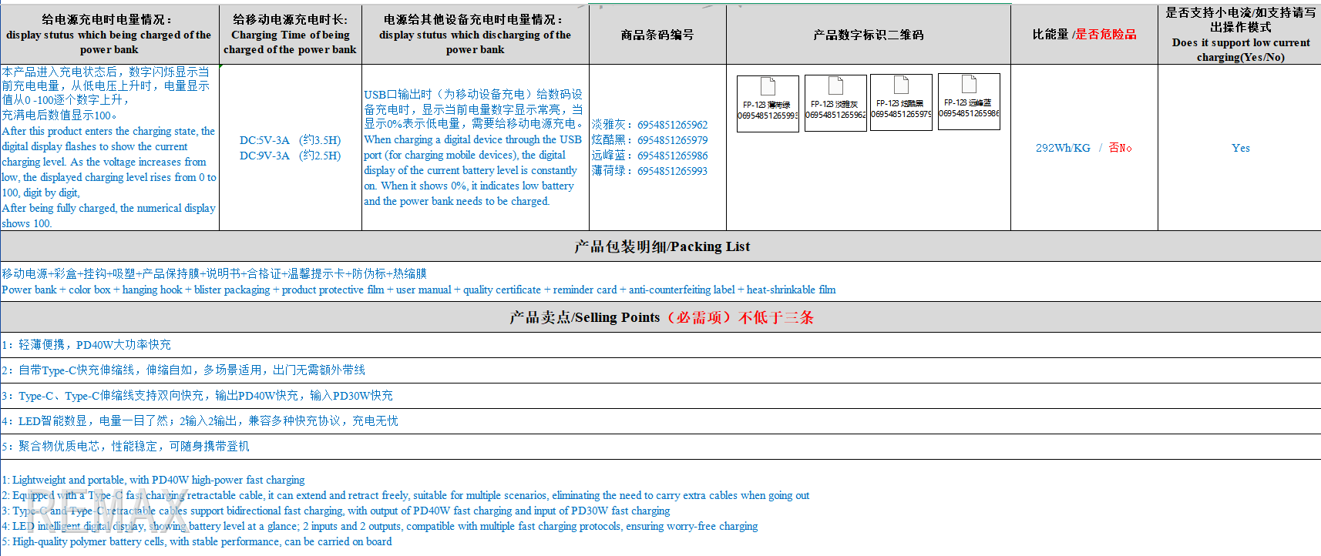Select the 产品包装明细/Packing List header row
This screenshot has height=556, width=1321.
(x=661, y=246)
